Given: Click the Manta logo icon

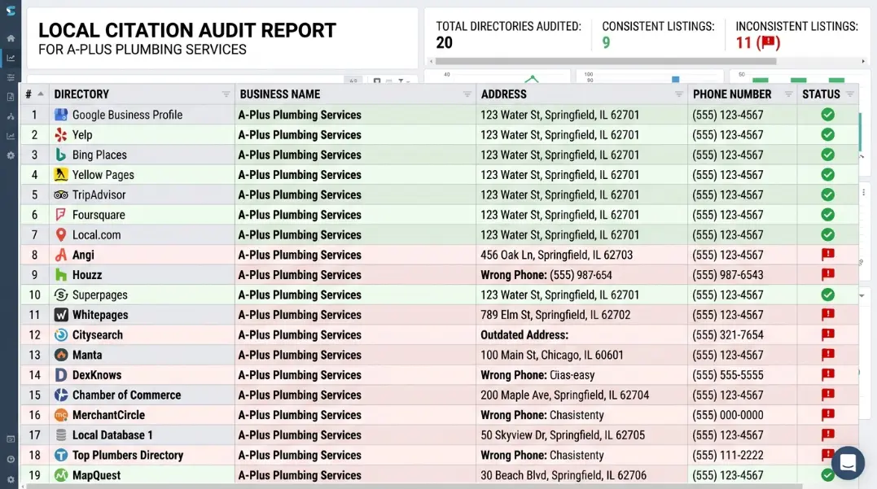Looking at the screenshot, I should [x=61, y=355].
